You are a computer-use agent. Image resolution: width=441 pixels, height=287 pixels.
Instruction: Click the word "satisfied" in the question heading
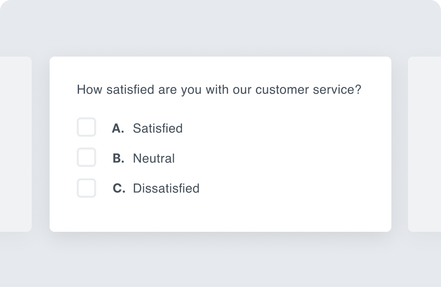point(130,90)
